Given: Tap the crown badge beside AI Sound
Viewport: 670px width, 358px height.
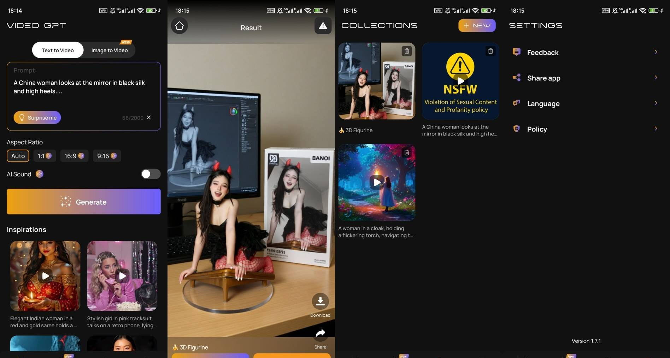Looking at the screenshot, I should (x=40, y=174).
